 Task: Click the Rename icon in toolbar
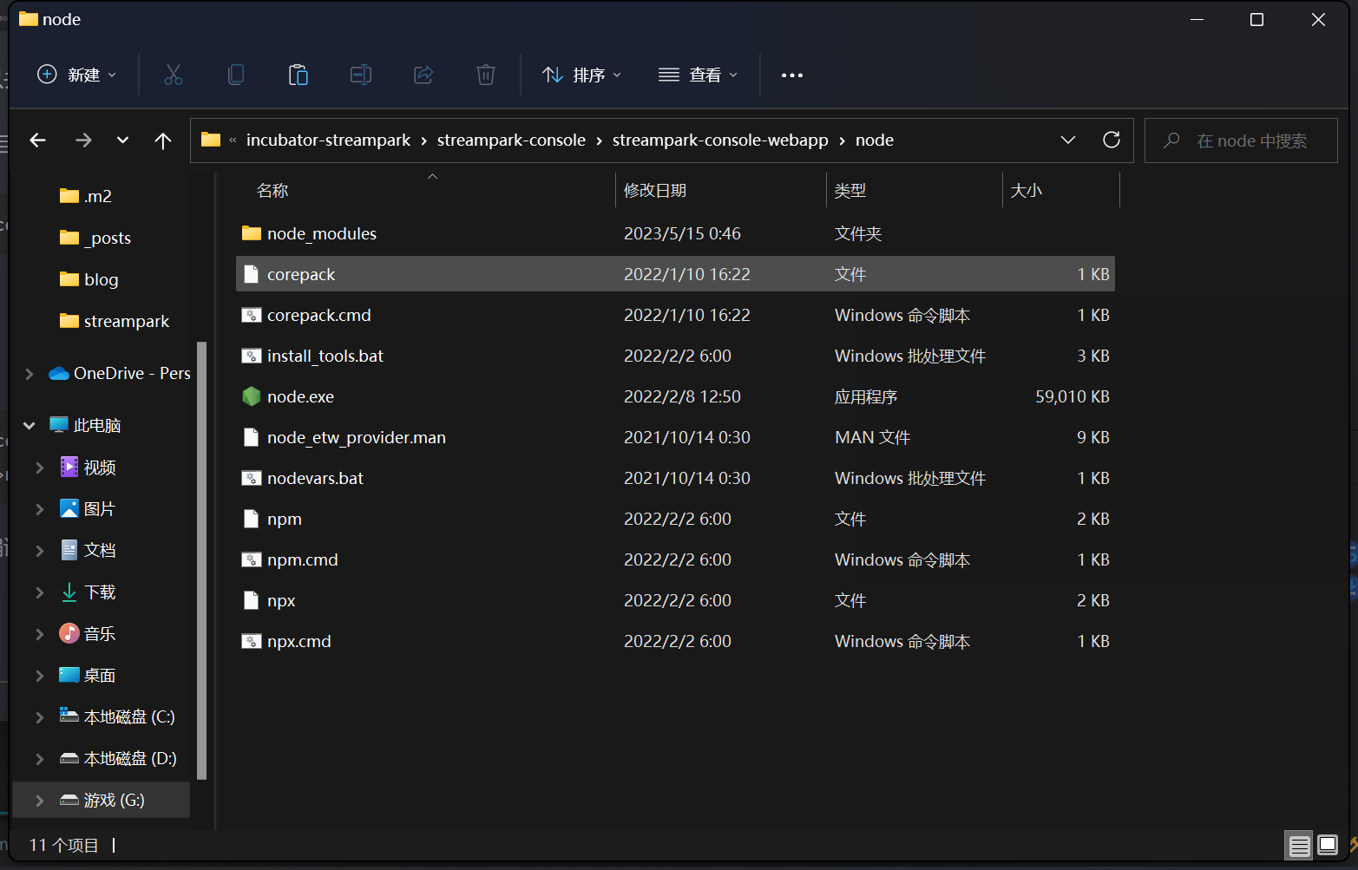click(360, 75)
